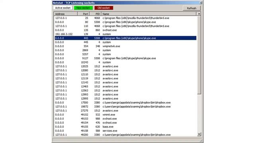Click the Refresh button

(x=192, y=8)
